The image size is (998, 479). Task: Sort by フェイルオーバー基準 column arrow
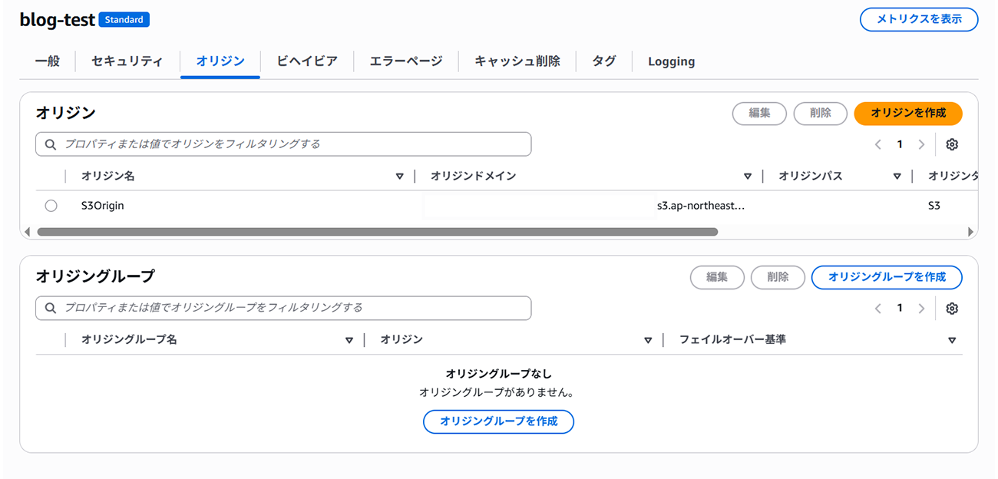click(x=952, y=340)
